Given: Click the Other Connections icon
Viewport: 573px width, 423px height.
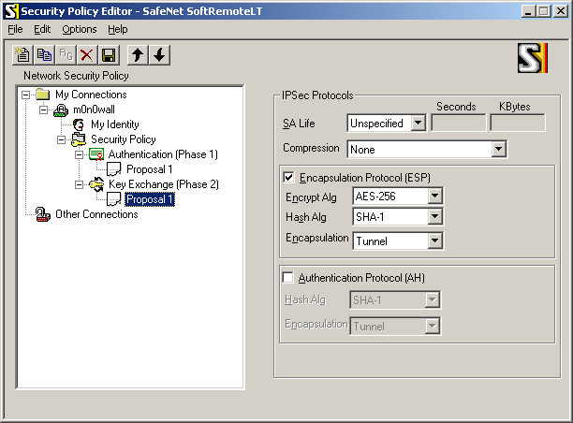Looking at the screenshot, I should point(43,214).
